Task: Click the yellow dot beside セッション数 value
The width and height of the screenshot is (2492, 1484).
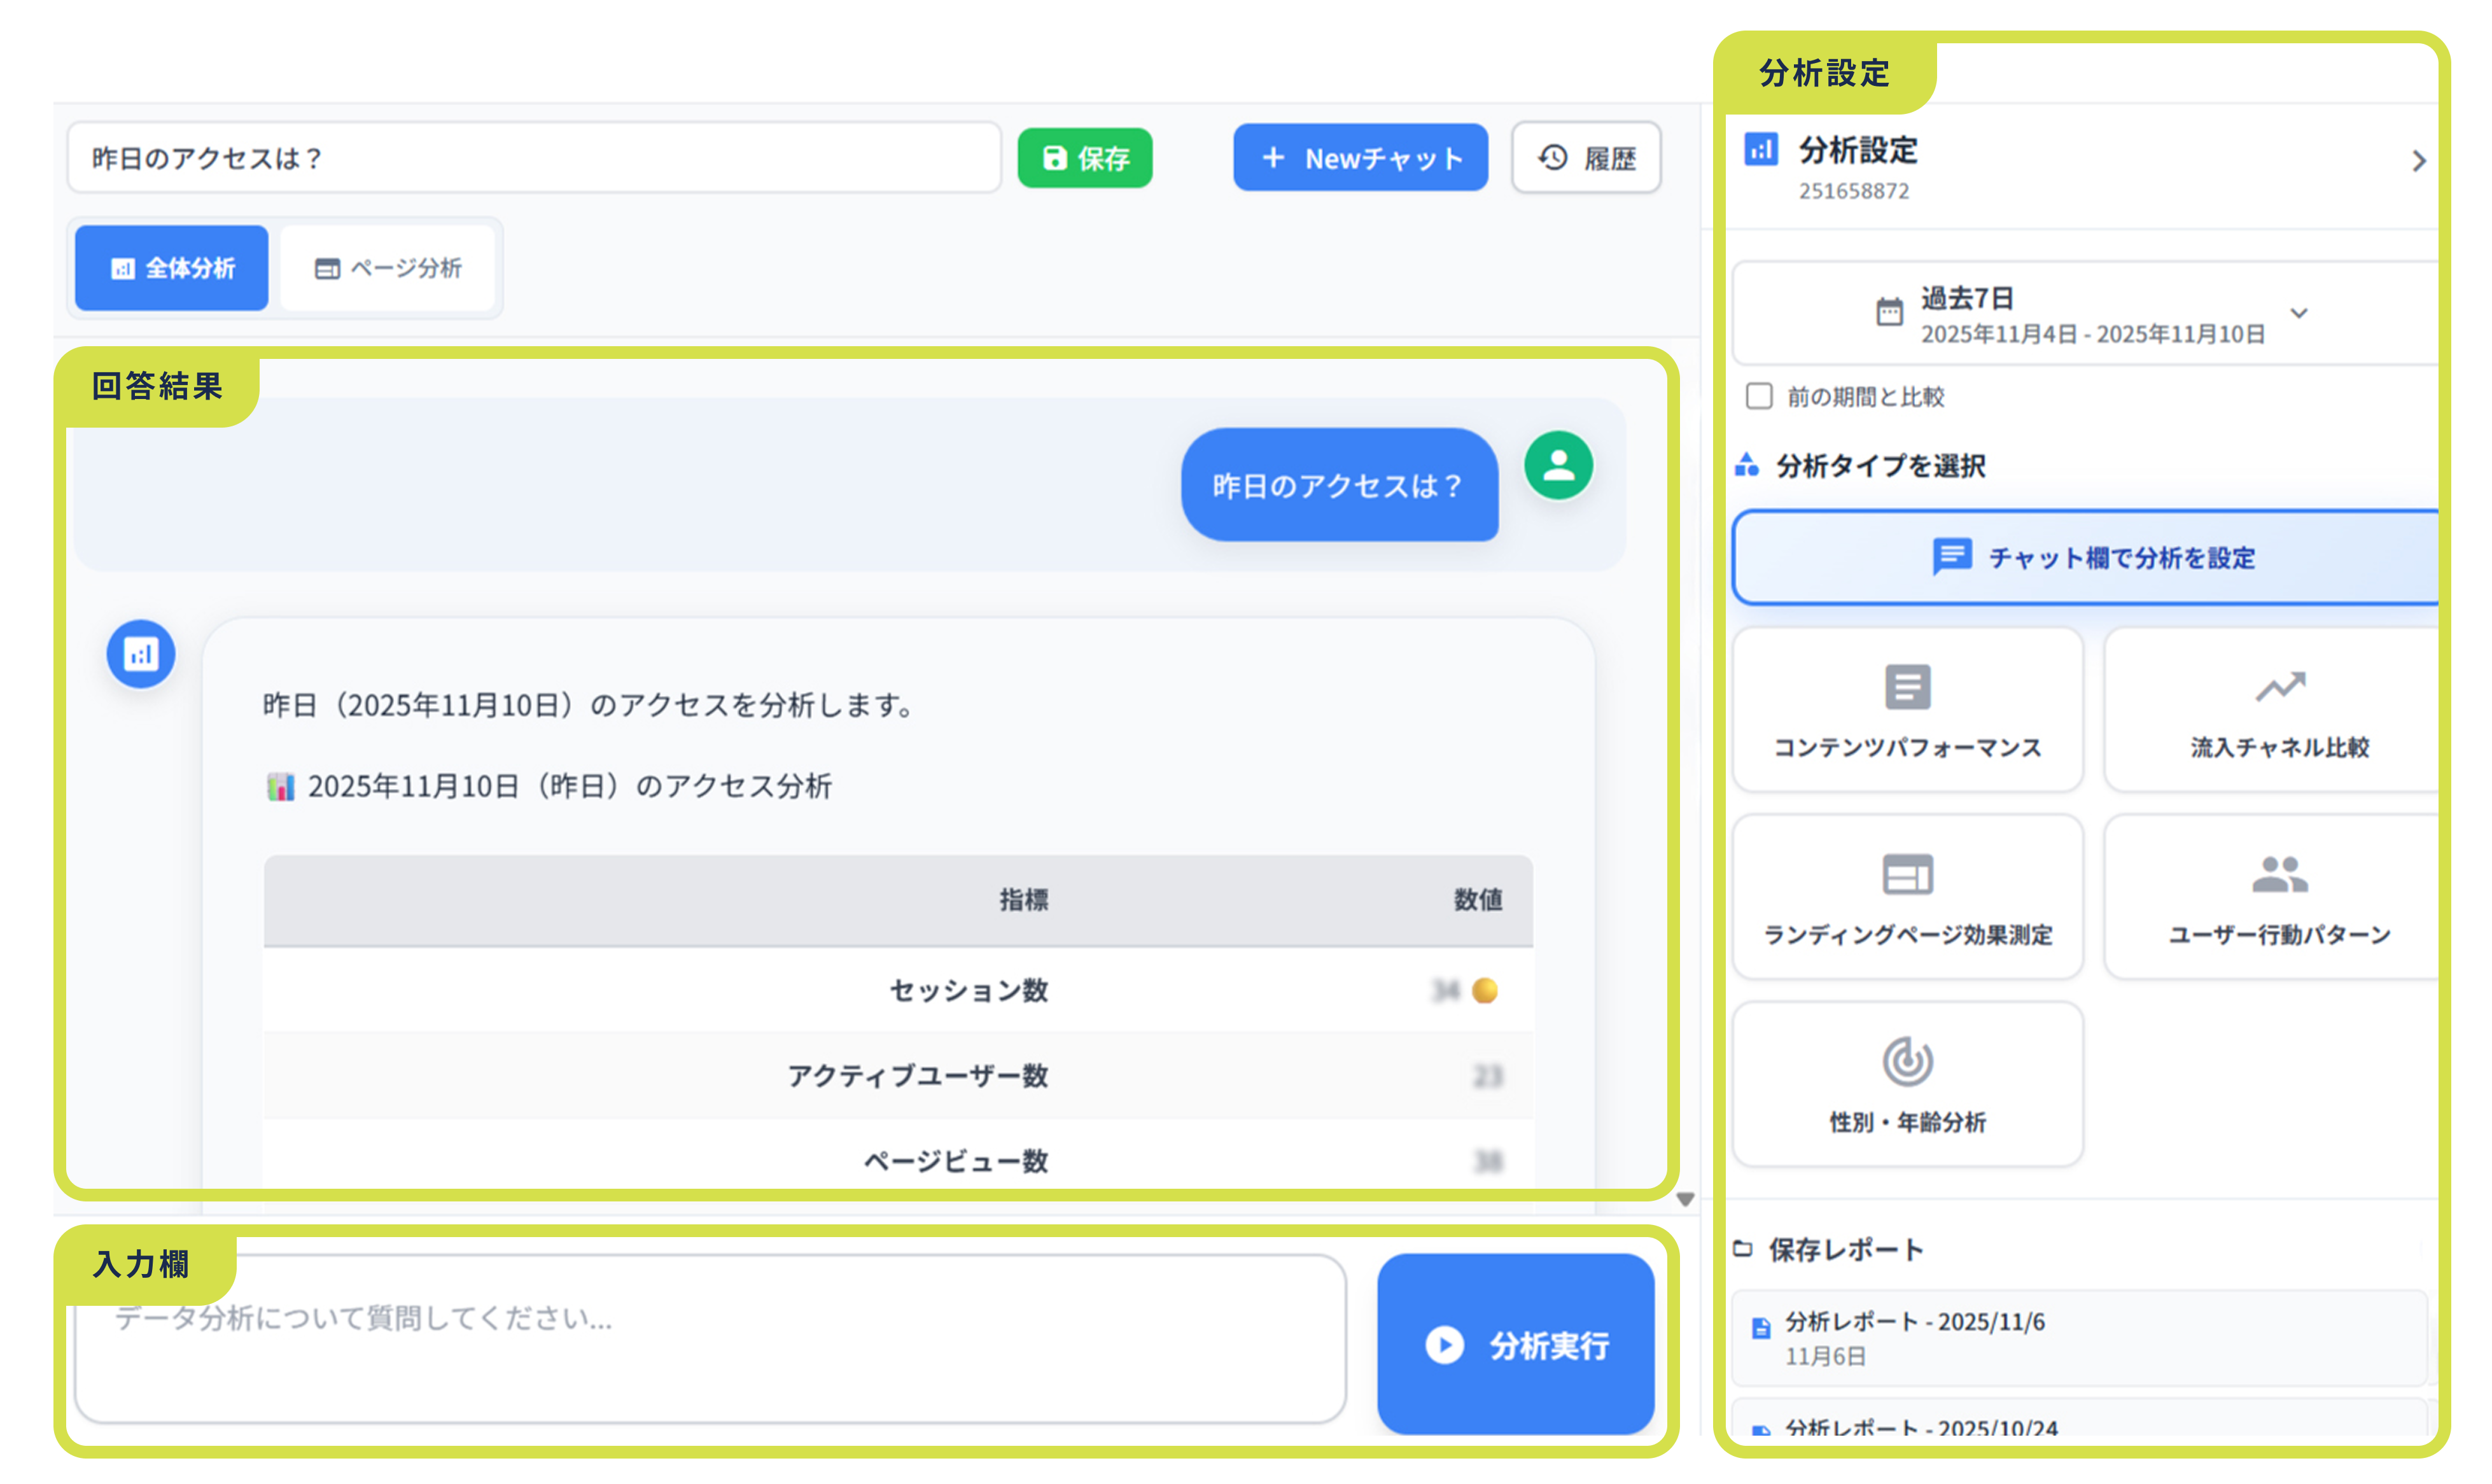Action: pos(1485,990)
